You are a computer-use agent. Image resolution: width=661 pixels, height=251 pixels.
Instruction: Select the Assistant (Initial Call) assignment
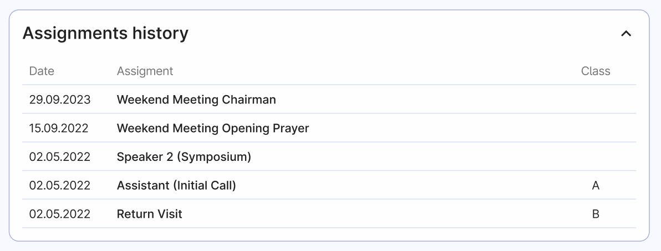pyautogui.click(x=176, y=186)
